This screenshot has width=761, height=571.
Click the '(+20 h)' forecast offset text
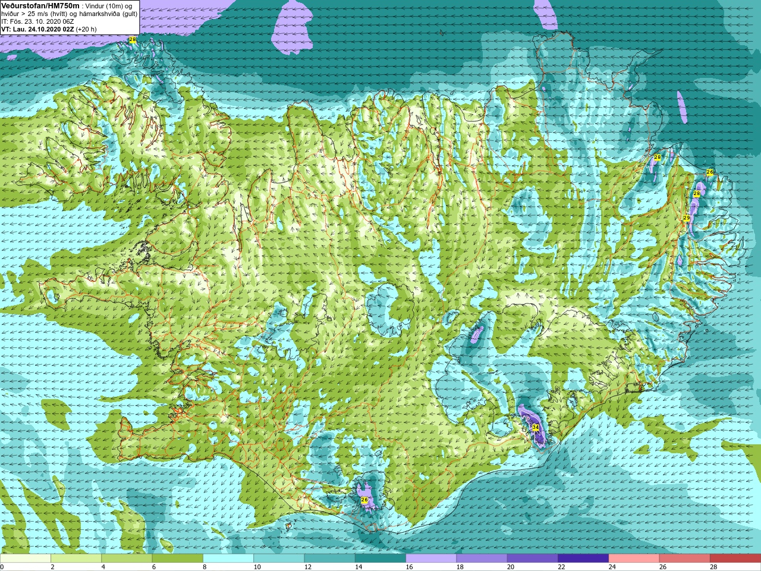(86, 29)
